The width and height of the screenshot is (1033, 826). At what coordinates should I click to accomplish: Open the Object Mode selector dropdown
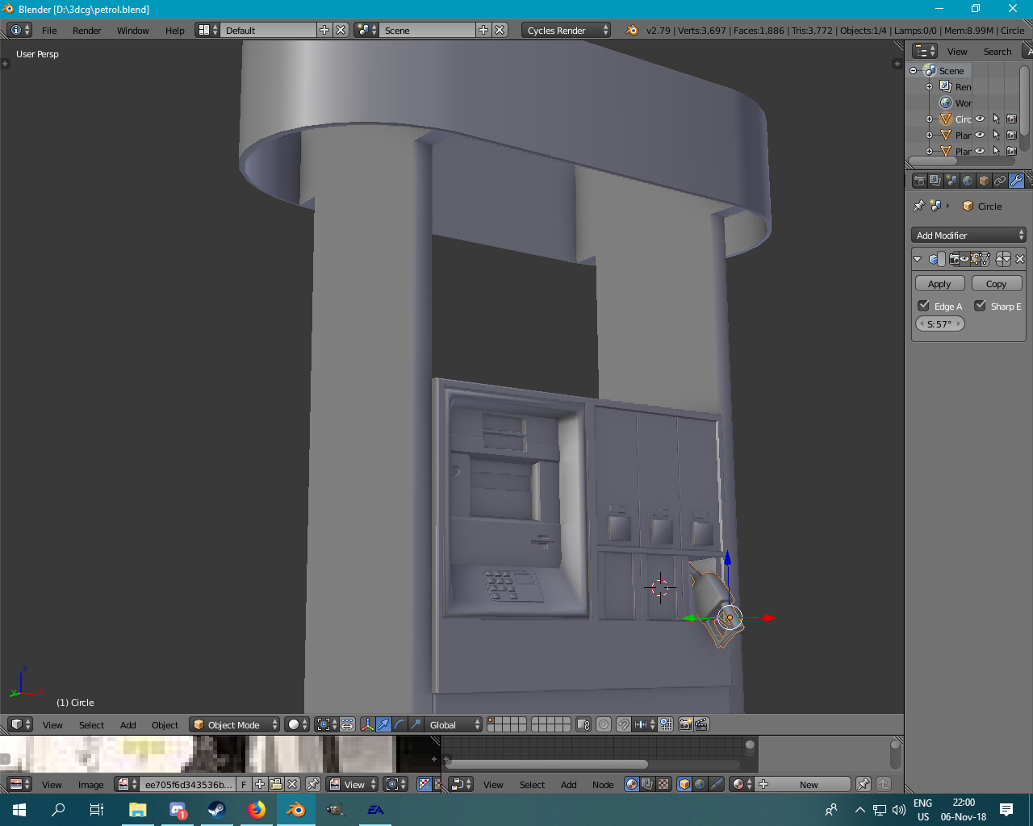pyautogui.click(x=234, y=724)
